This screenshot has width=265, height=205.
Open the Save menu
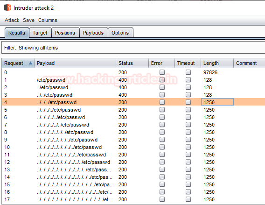click(28, 20)
